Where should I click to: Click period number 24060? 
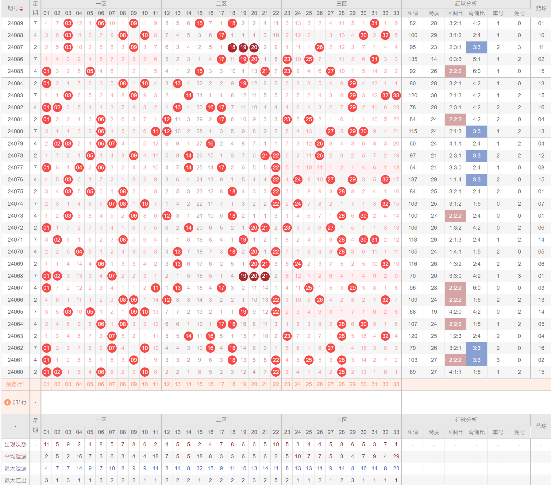point(15,372)
